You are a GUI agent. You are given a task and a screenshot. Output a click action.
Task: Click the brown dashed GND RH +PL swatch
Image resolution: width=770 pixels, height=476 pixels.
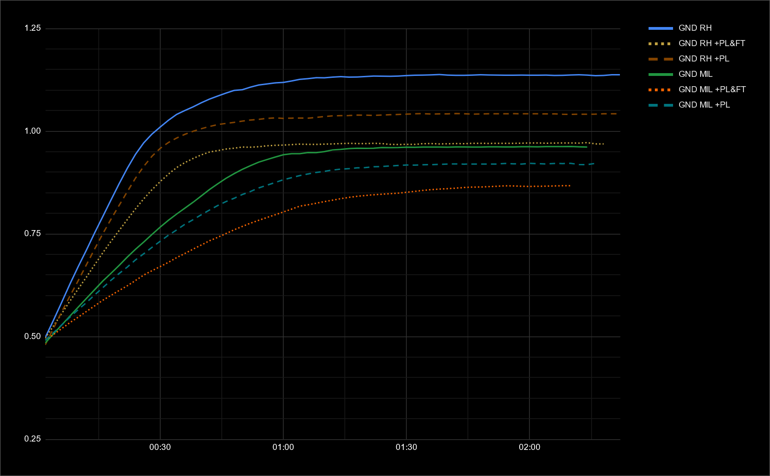click(660, 59)
